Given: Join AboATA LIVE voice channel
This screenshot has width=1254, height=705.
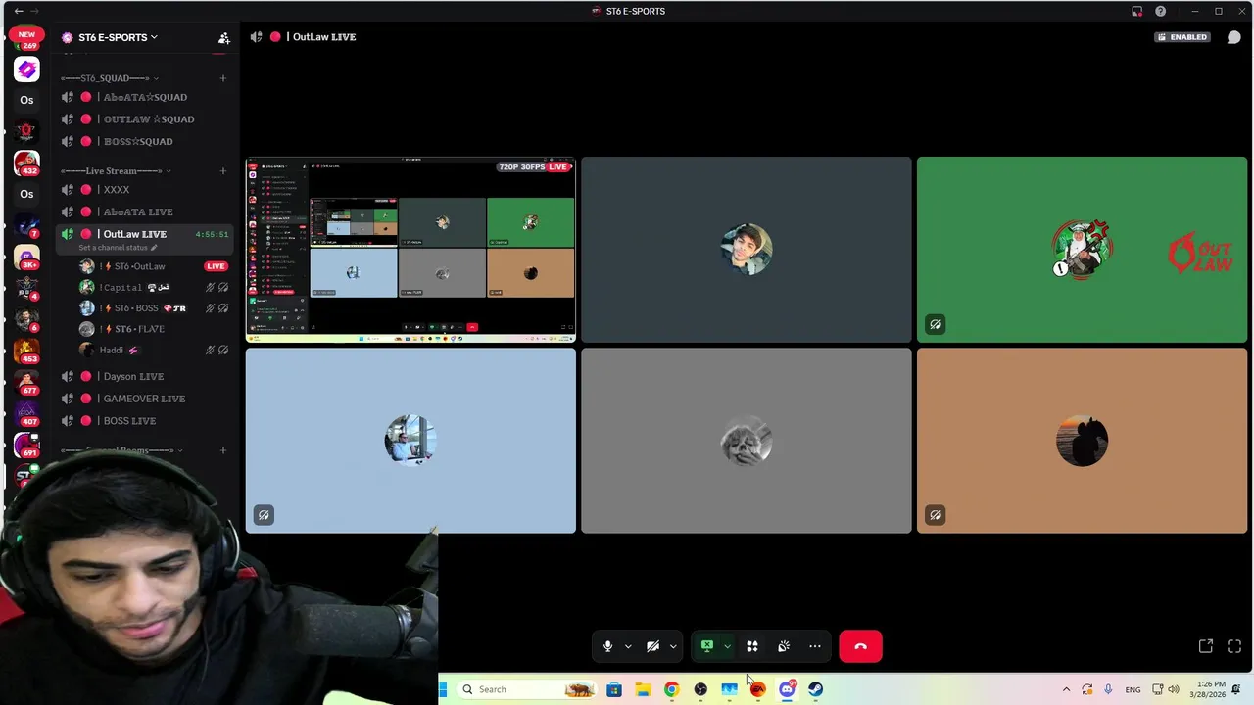Looking at the screenshot, I should (145, 211).
